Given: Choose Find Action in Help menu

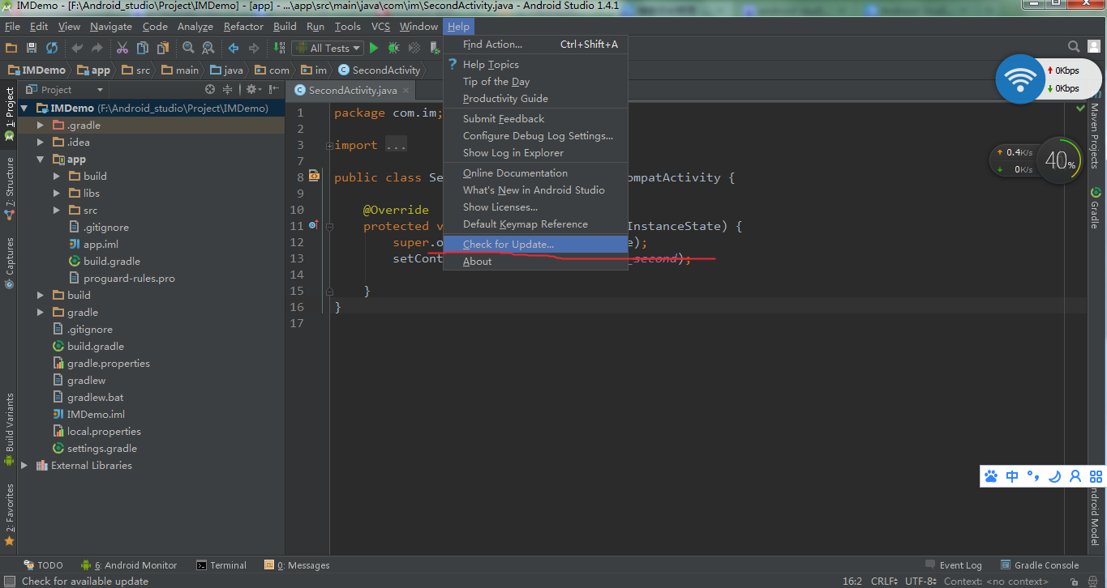Looking at the screenshot, I should pos(535,45).
